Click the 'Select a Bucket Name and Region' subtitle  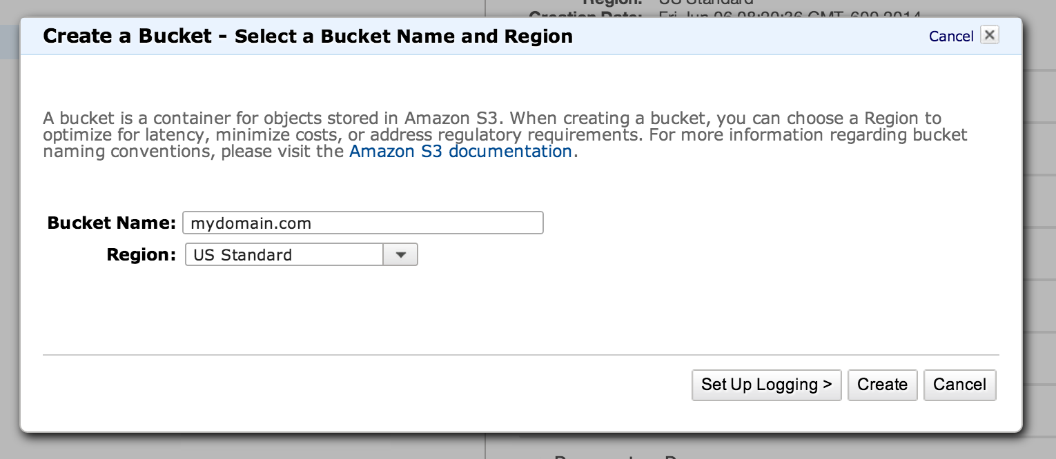tap(403, 37)
